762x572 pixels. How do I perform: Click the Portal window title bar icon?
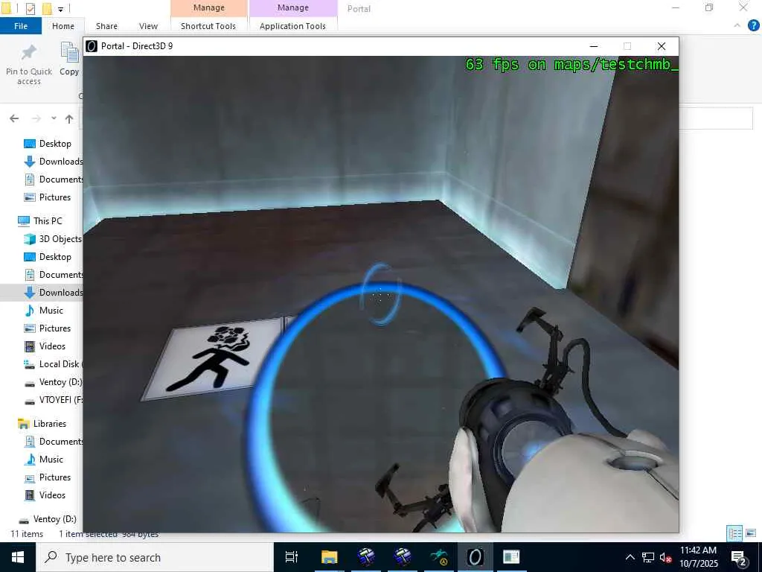pyautogui.click(x=92, y=46)
